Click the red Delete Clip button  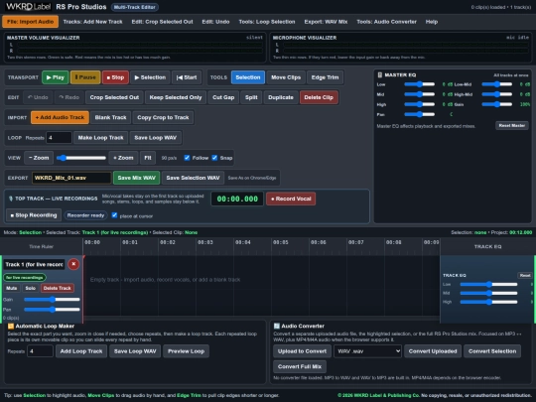(x=319, y=97)
